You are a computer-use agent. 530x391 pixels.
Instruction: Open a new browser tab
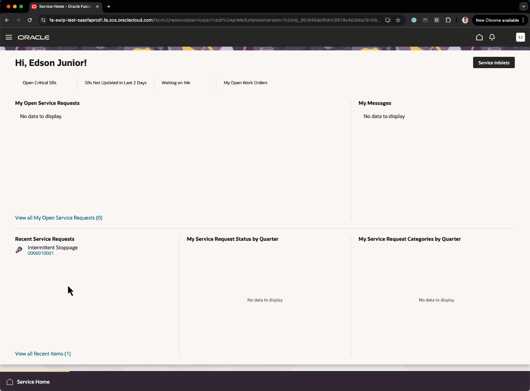point(109,7)
